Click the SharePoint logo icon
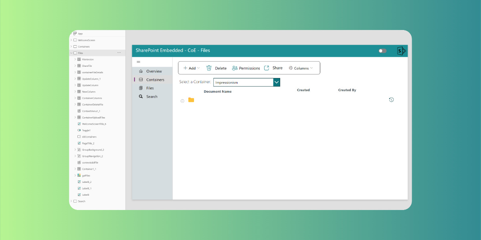The height and width of the screenshot is (240, 481). click(x=401, y=51)
